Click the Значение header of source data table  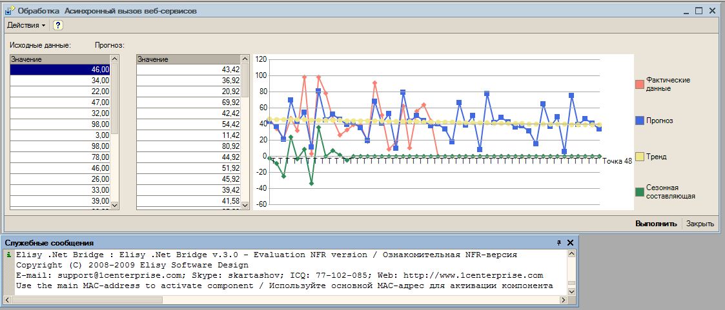click(x=61, y=59)
